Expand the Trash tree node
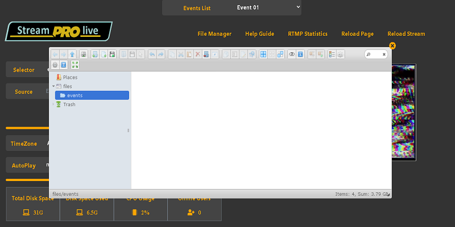The image size is (455, 227). pos(53,104)
